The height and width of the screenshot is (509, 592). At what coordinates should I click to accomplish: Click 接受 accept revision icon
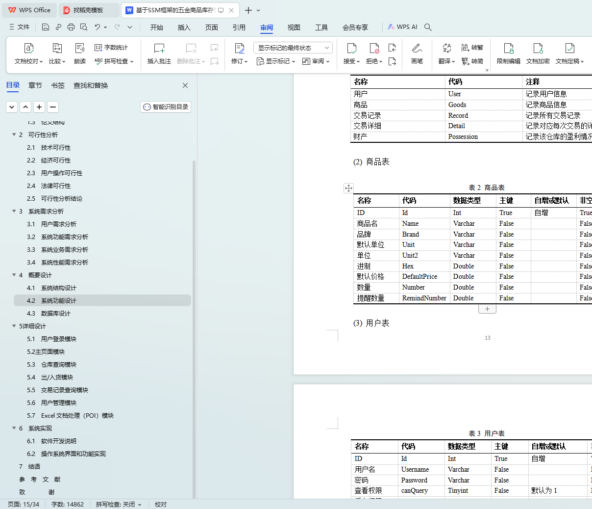click(351, 48)
